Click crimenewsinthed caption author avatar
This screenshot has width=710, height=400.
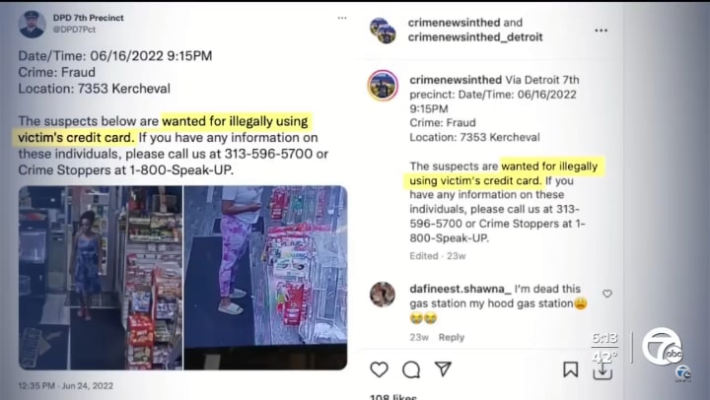(383, 85)
